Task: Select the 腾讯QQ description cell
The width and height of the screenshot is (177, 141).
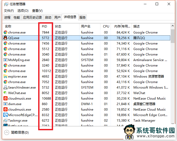Action: 139,38
